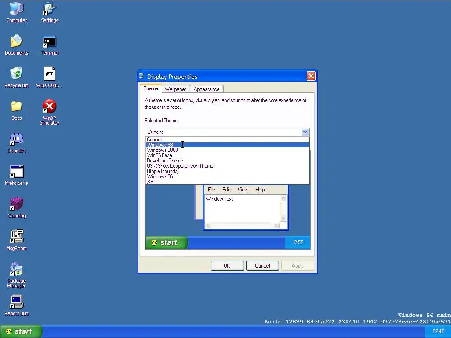
Task: Choose Windows 96 theme option
Action: (227, 176)
